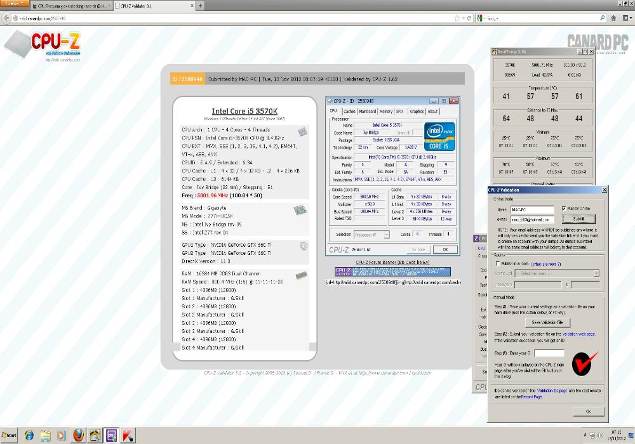Open the media player taskbar icon

pyautogui.click(x=62, y=436)
